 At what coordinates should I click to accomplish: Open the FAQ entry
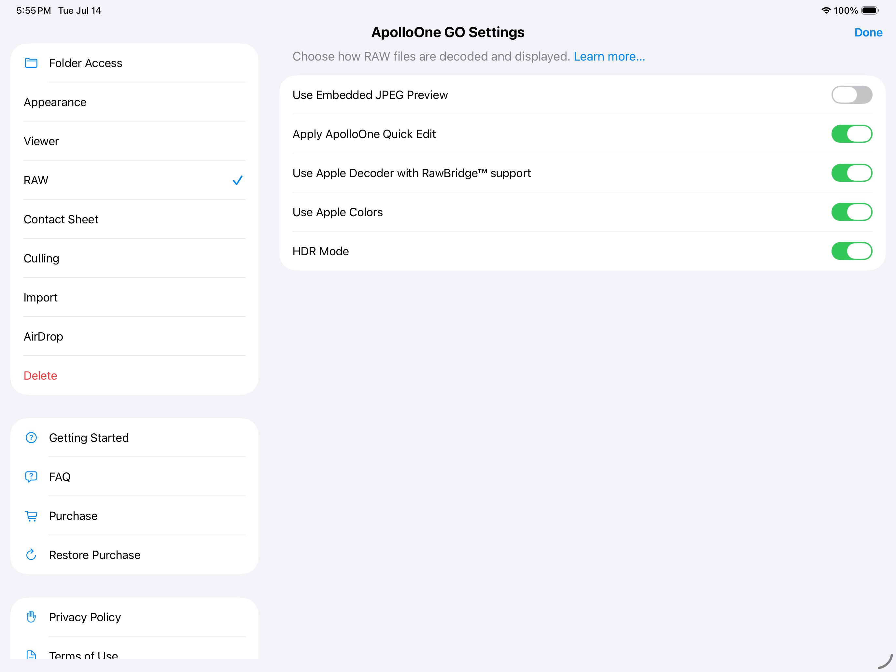tap(134, 477)
